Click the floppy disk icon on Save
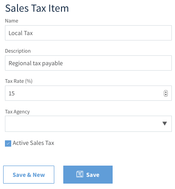 pyautogui.click(x=80, y=174)
